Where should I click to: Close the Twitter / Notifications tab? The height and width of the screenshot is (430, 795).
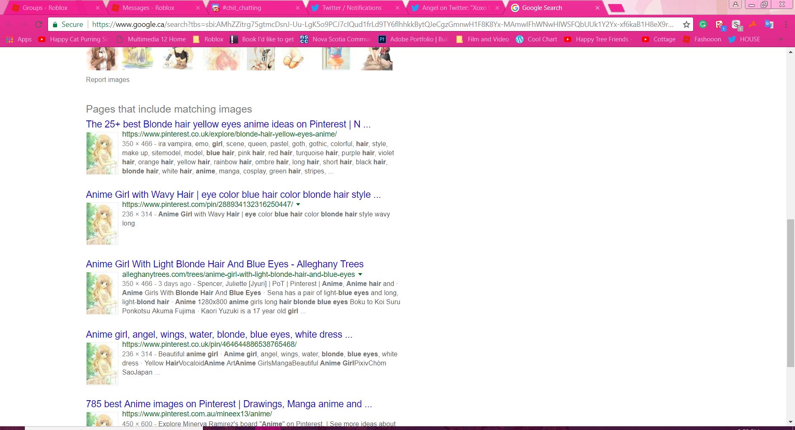click(x=397, y=8)
